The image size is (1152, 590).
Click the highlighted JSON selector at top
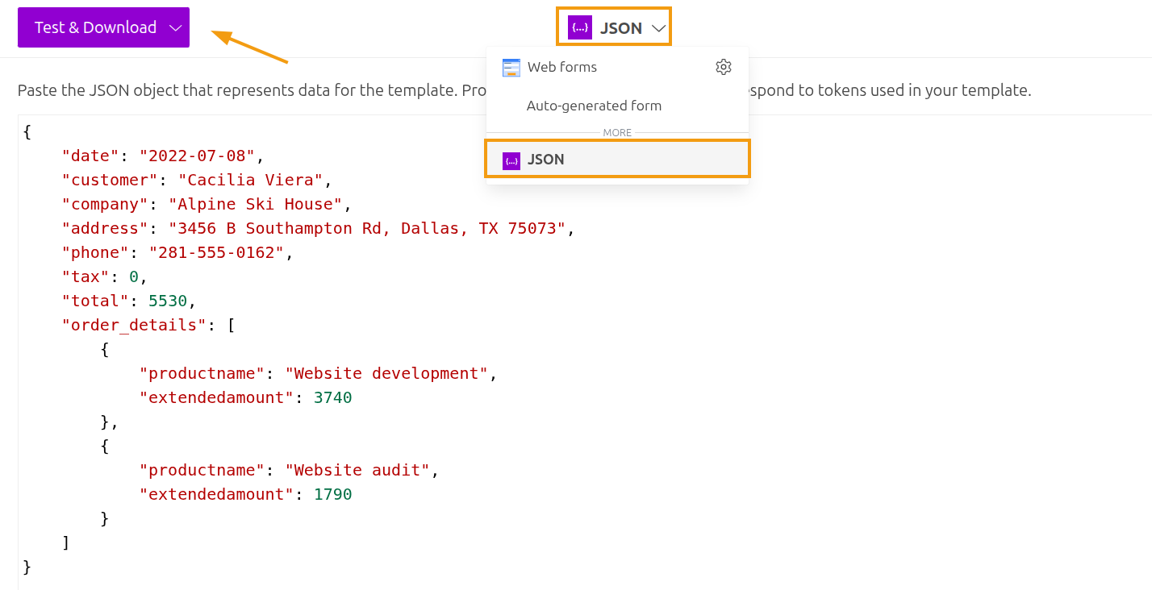613,27
